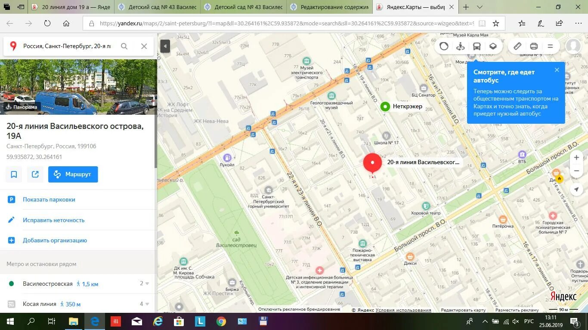Open the Панорама street view thumbnail
588x330 pixels.
(78, 87)
